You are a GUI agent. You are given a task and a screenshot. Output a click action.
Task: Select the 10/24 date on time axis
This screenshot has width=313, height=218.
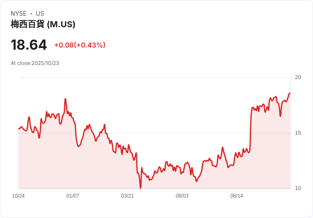pyautogui.click(x=18, y=196)
